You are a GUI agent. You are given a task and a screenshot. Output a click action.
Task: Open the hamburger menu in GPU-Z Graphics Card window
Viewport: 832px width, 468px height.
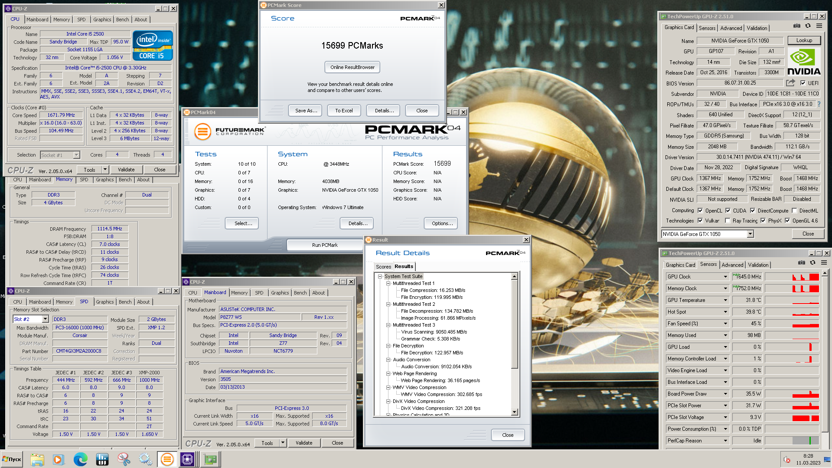(819, 26)
